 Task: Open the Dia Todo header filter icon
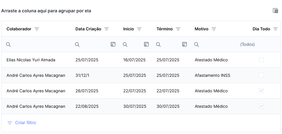(x=275, y=29)
